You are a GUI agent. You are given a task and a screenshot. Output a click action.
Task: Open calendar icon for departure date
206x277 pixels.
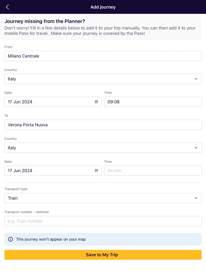96,102
